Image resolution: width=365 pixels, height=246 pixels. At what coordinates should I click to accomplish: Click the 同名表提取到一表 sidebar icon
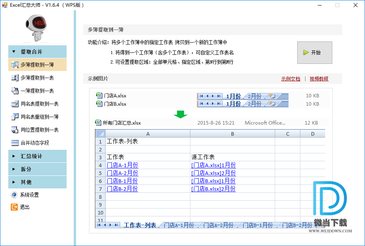[15, 104]
